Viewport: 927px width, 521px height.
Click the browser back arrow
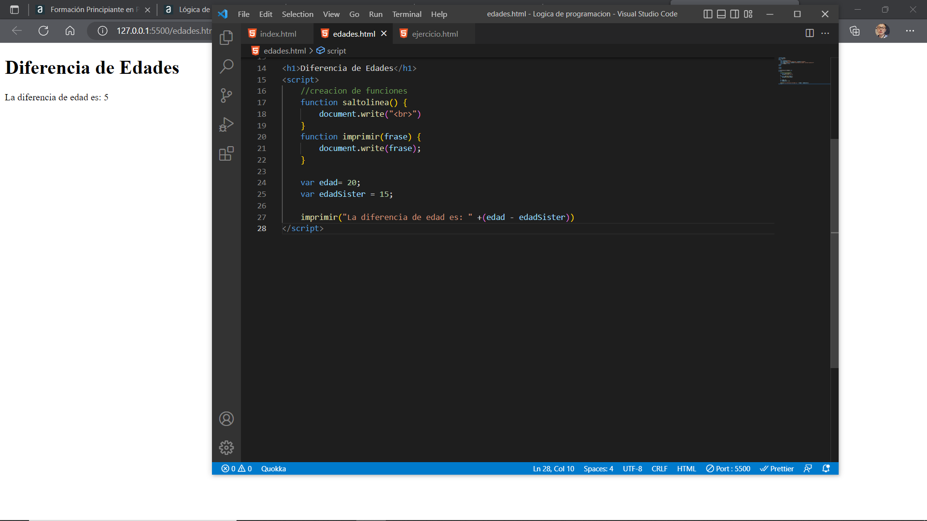click(x=17, y=31)
